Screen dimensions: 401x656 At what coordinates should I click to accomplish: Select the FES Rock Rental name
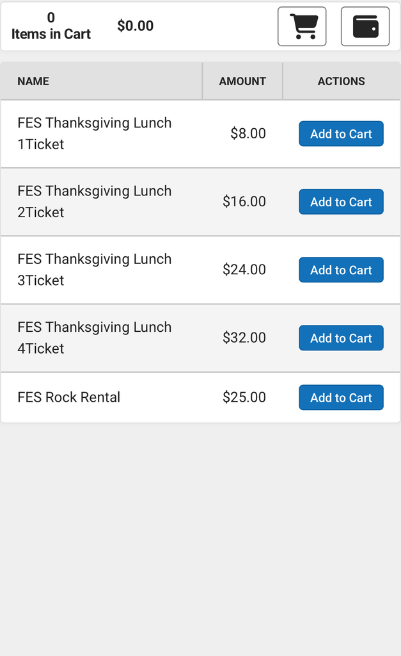point(69,397)
